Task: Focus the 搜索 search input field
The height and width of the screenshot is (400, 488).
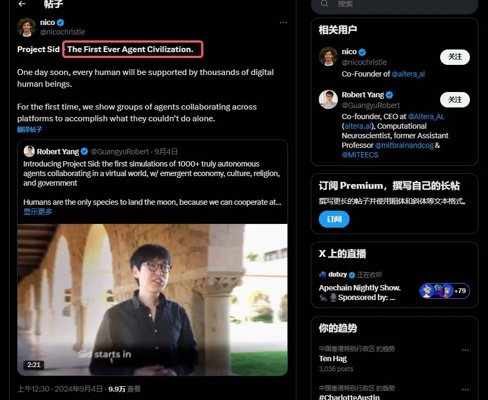Action: pos(394,4)
